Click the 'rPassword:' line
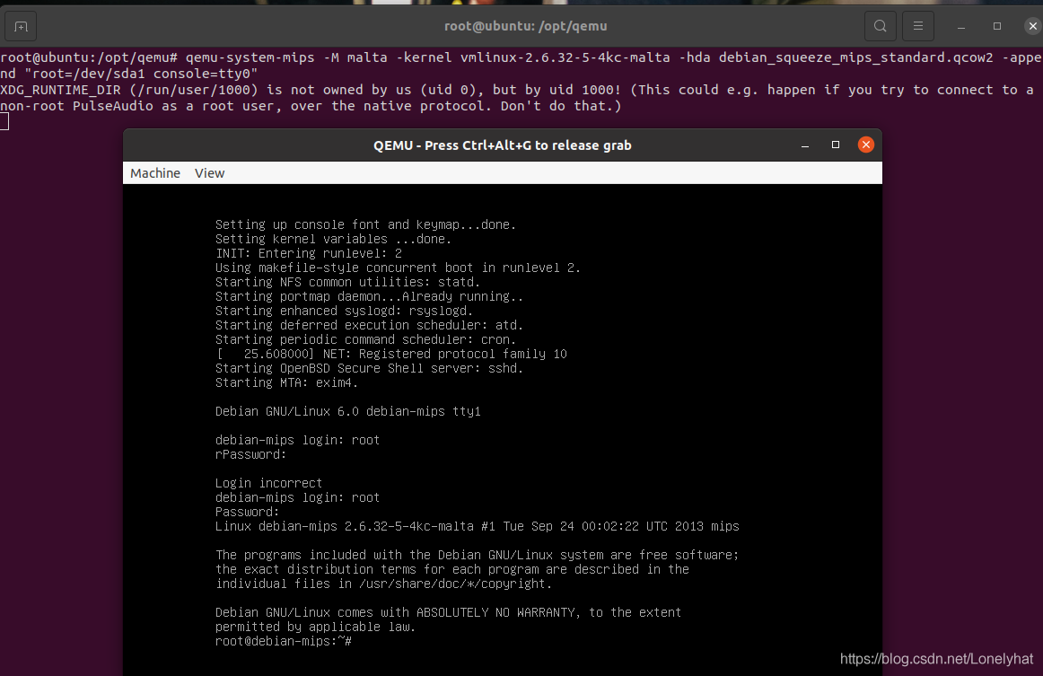The width and height of the screenshot is (1043, 676). coord(250,454)
